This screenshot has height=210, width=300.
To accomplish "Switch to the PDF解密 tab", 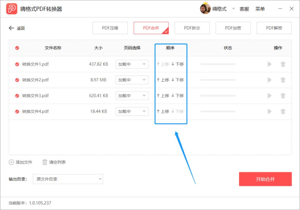I will coord(274,28).
